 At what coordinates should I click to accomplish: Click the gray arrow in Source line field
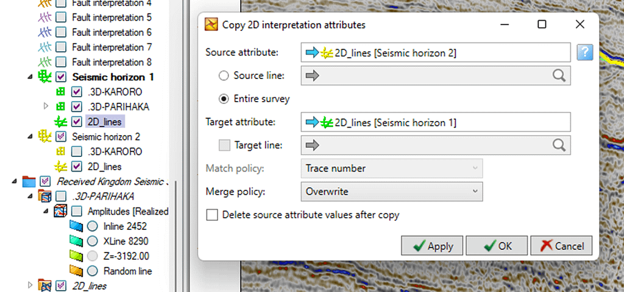313,75
